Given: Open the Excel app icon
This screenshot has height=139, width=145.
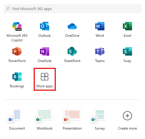Looking at the screenshot, I should 127,26.
